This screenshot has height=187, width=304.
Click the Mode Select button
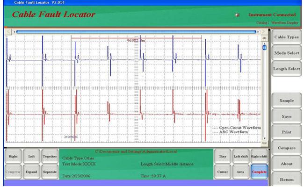tap(286, 53)
